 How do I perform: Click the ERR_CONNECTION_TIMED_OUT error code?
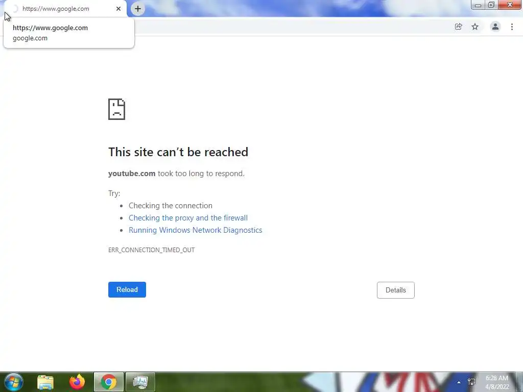[x=151, y=250]
